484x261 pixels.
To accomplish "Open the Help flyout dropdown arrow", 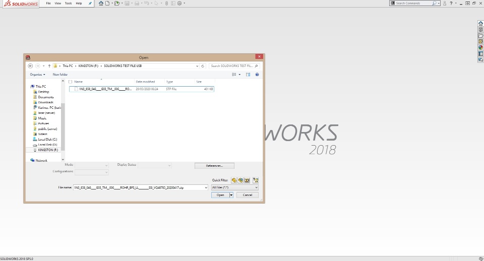I will (456, 4).
